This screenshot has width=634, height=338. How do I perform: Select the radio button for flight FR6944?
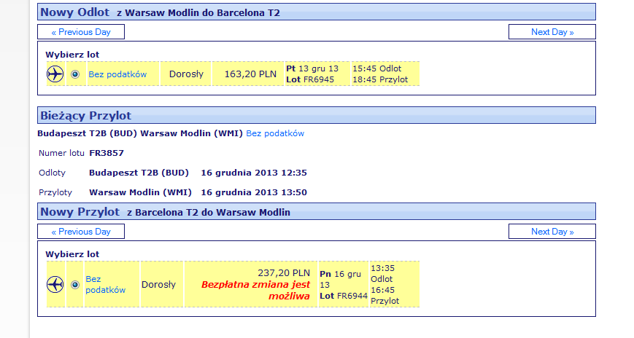75,285
